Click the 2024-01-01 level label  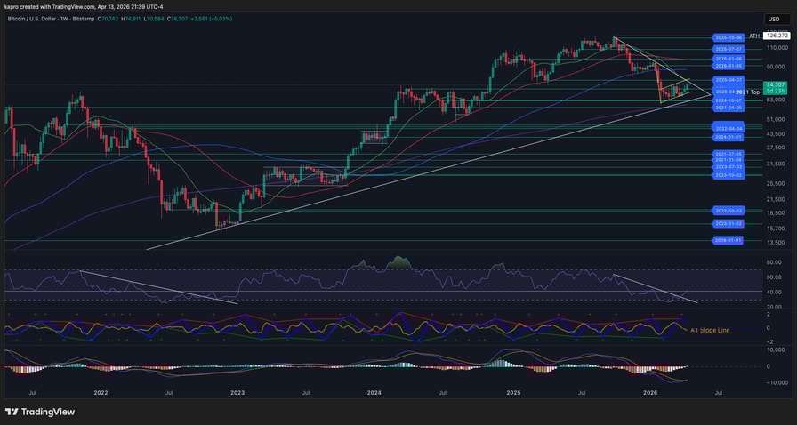point(728,137)
